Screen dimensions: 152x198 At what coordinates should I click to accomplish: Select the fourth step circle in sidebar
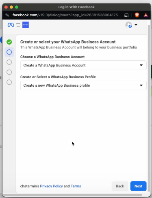click(9, 72)
